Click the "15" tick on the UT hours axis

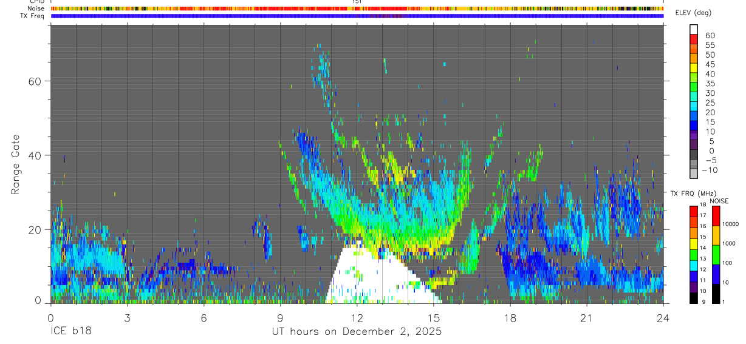[x=433, y=318]
